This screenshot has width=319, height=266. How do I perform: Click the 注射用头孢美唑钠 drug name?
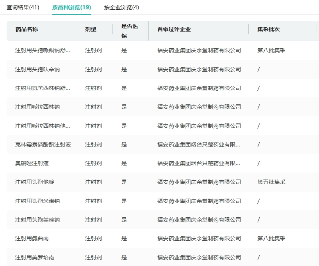click(37, 220)
